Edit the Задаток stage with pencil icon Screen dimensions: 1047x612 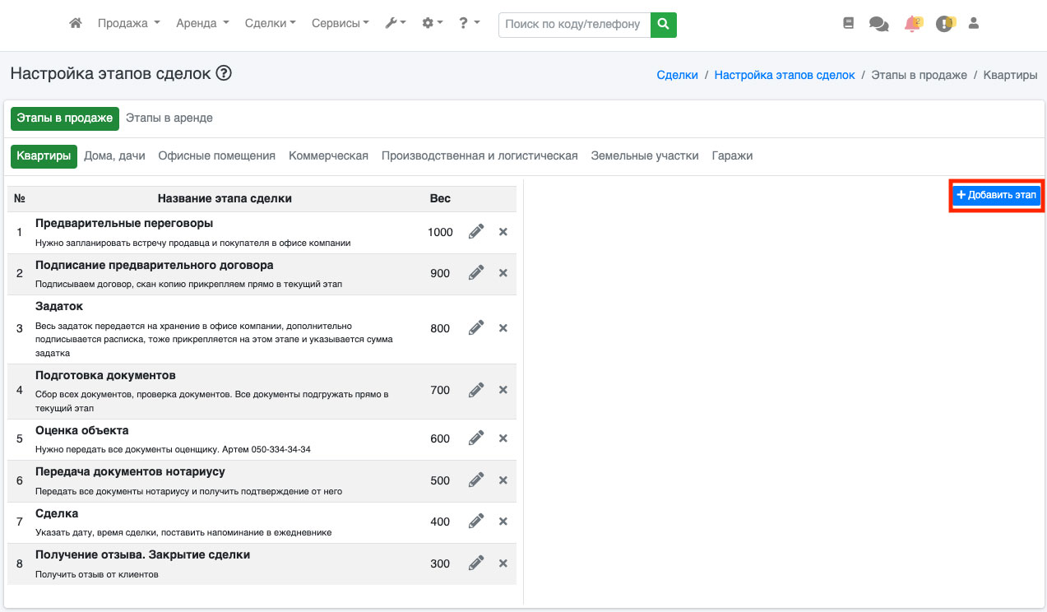coord(476,328)
